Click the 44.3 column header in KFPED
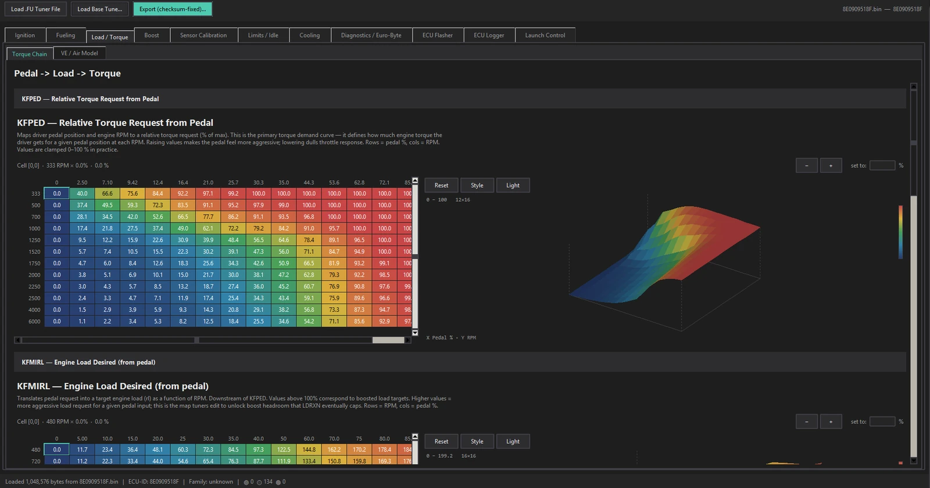This screenshot has width=930, height=488. 309,182
